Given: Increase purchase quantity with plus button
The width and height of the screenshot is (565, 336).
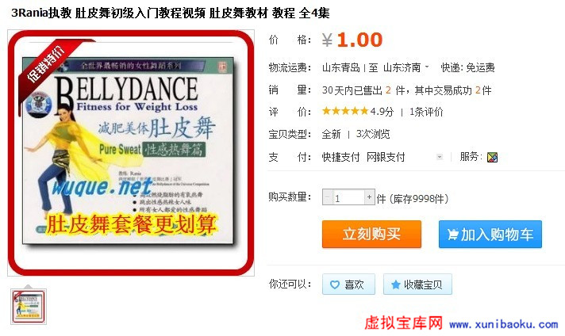Looking at the screenshot, I should point(369,197).
